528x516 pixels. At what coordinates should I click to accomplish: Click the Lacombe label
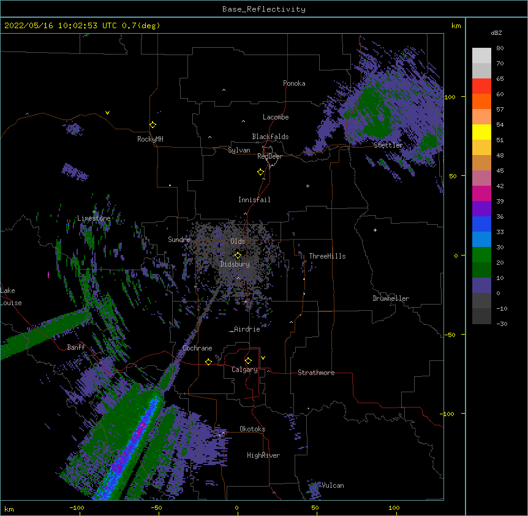click(x=276, y=117)
